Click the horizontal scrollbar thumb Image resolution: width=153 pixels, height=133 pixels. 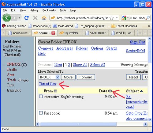click(x=78, y=124)
